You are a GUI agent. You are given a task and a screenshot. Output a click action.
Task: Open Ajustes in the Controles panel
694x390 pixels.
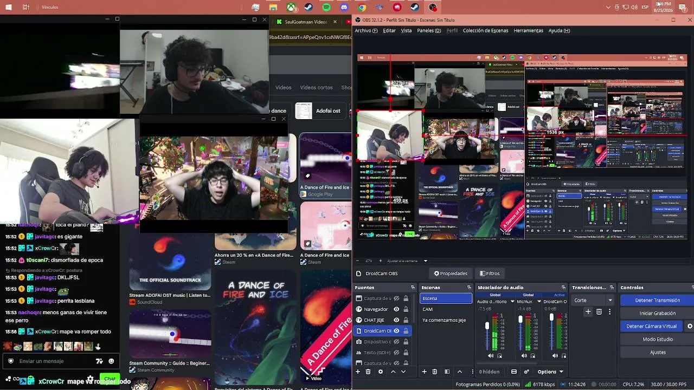pos(657,352)
